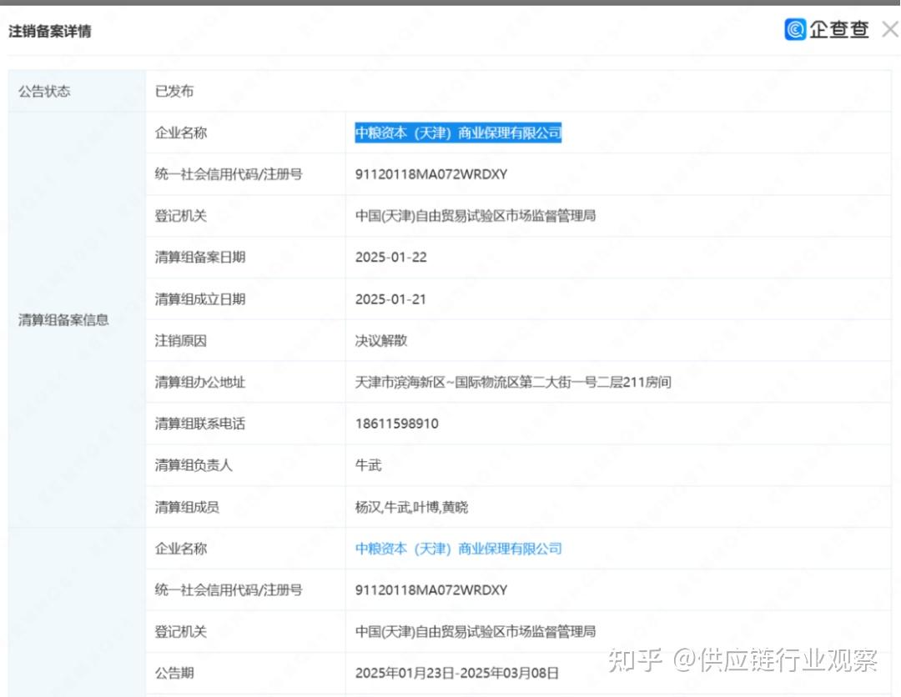
Task: Click the 公告期 label
Action: pyautogui.click(x=174, y=673)
